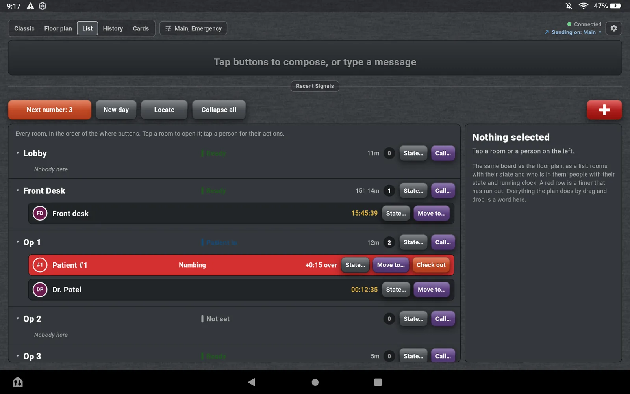Image resolution: width=630 pixels, height=394 pixels.
Task: Open the Sending on: Main dropdown
Action: 573,32
